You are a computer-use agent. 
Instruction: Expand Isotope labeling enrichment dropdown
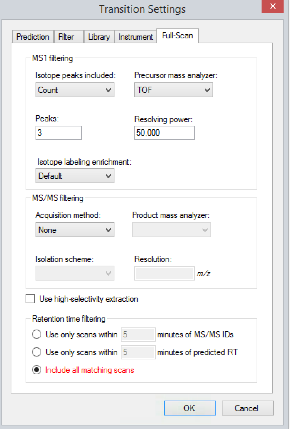pos(75,176)
